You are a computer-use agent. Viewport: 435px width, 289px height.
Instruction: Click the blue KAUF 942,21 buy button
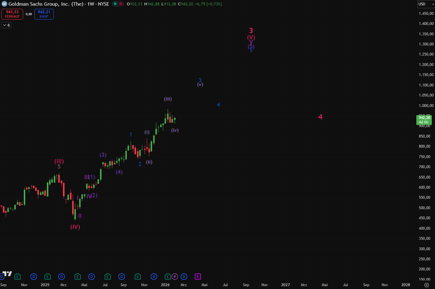point(44,14)
